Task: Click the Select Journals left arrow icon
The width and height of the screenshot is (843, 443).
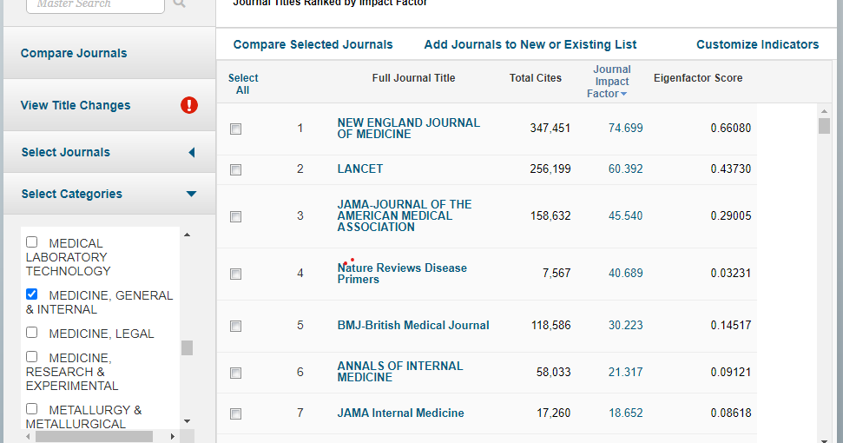Action: (191, 153)
